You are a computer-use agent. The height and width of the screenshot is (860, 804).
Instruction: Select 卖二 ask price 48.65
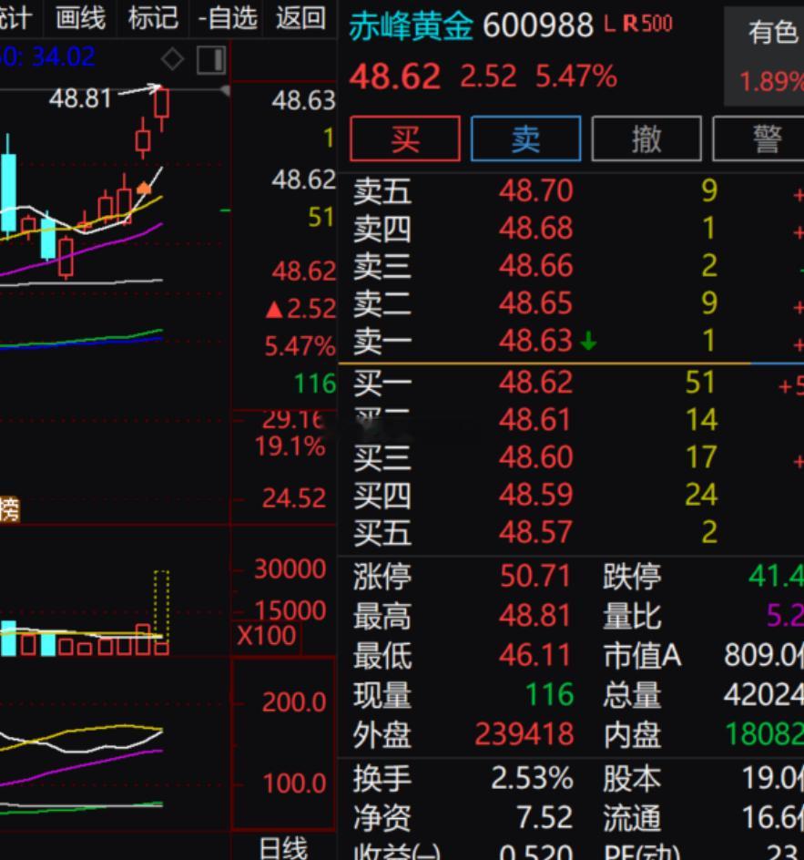pyautogui.click(x=535, y=302)
